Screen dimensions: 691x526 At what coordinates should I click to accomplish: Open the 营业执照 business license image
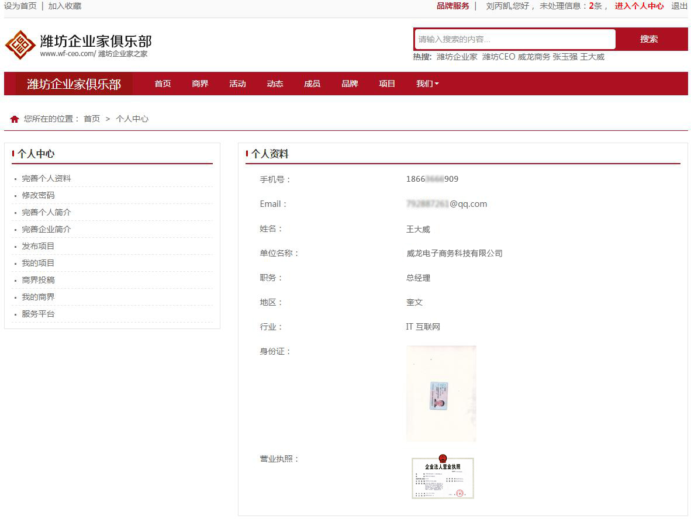tap(442, 477)
